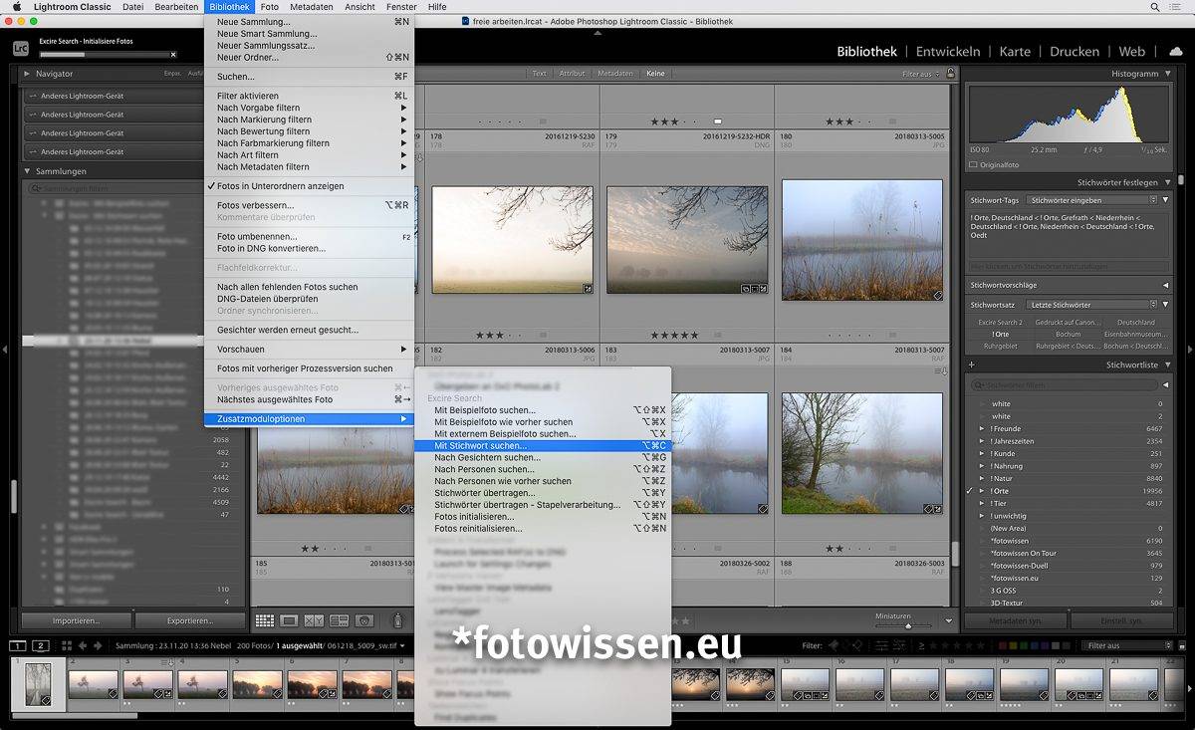Click the Importieren... button
Screen dimensions: 1195x730
pyautogui.click(x=76, y=620)
